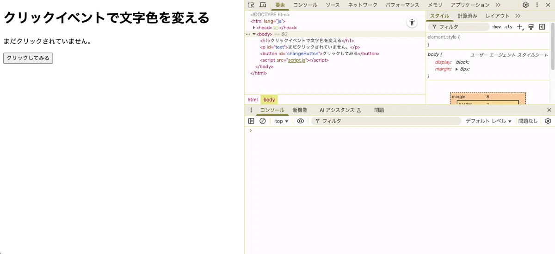Toggle the computed styles sidebar icon
The image size is (555, 254).
click(x=542, y=27)
